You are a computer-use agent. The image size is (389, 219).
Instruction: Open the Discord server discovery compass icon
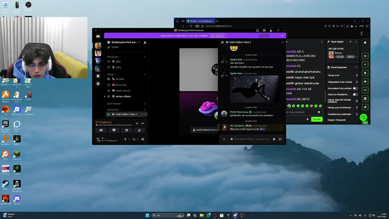(98, 84)
